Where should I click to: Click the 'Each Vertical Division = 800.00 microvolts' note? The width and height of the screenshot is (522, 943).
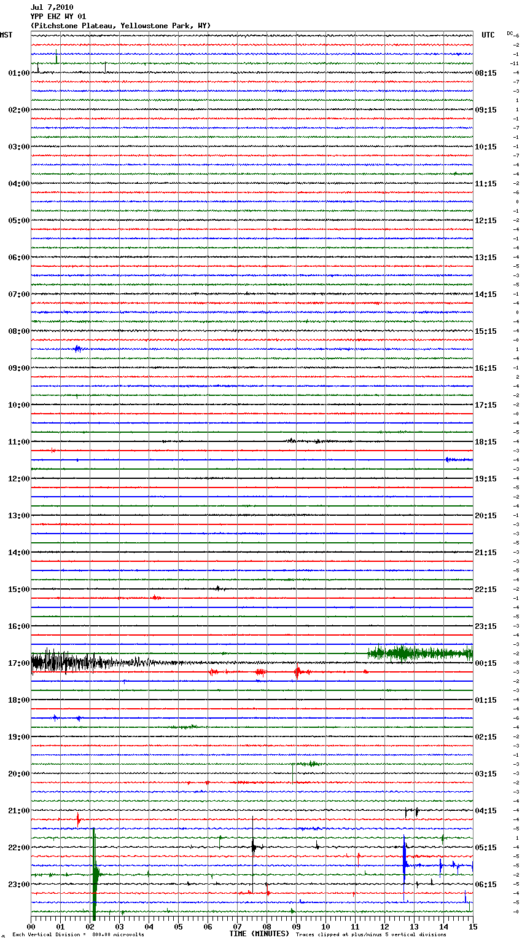[79, 935]
